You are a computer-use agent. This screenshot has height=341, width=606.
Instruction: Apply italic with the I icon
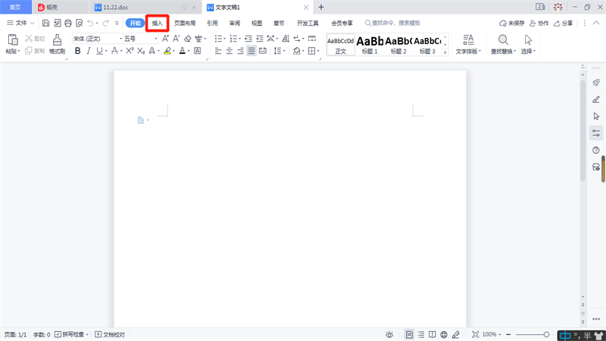(89, 51)
